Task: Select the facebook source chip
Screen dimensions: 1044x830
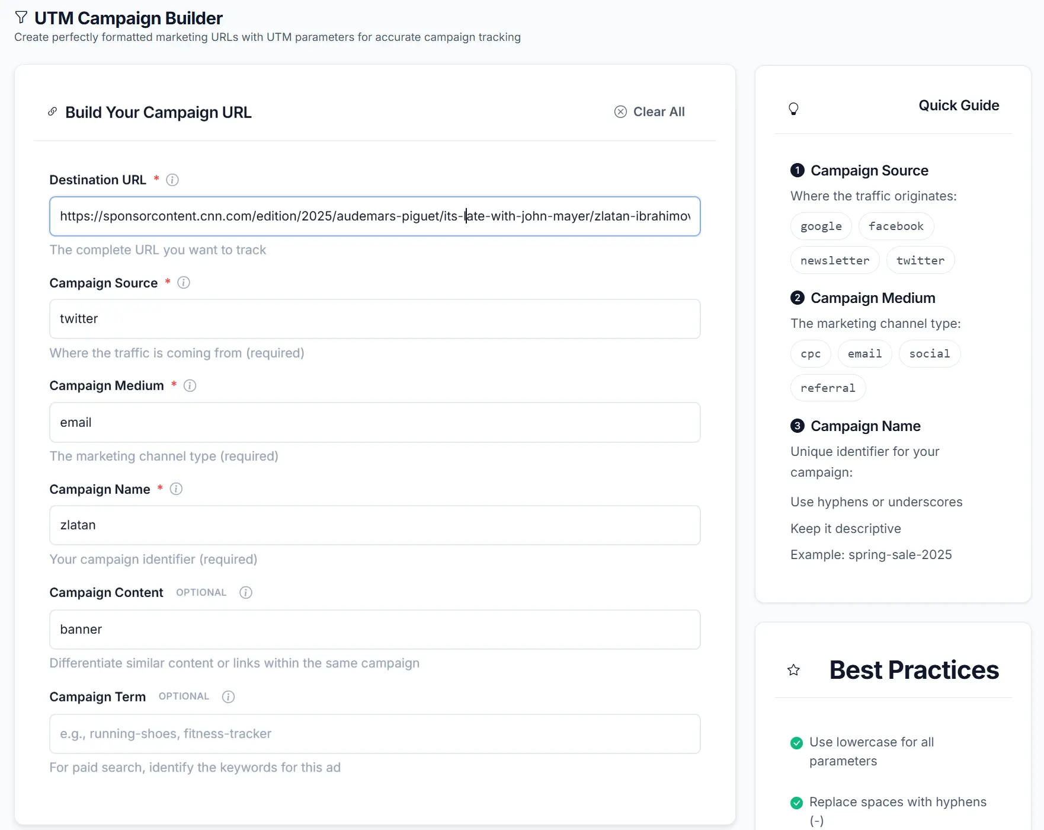Action: (x=896, y=226)
